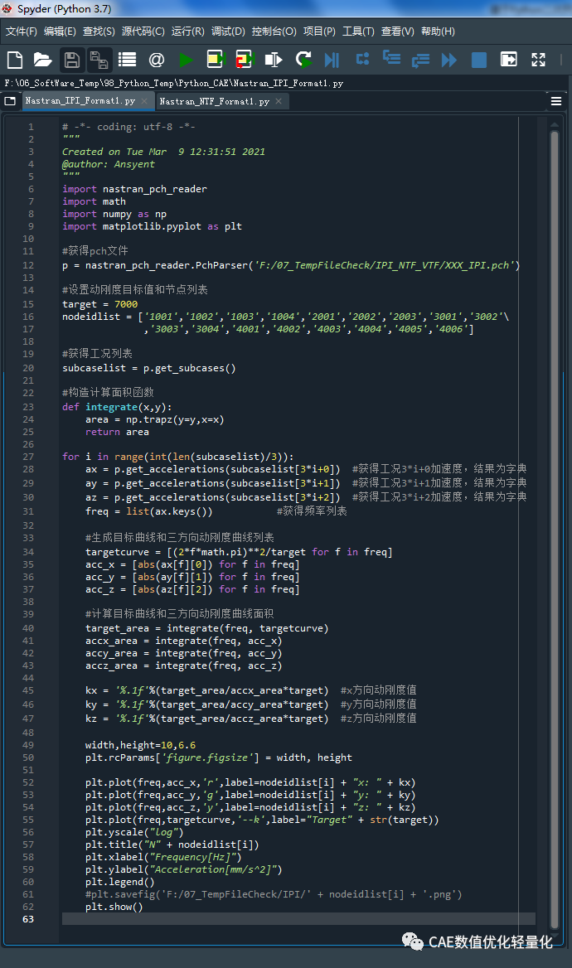Click the empty line 63 in editor
The width and height of the screenshot is (572, 968).
tap(298, 919)
